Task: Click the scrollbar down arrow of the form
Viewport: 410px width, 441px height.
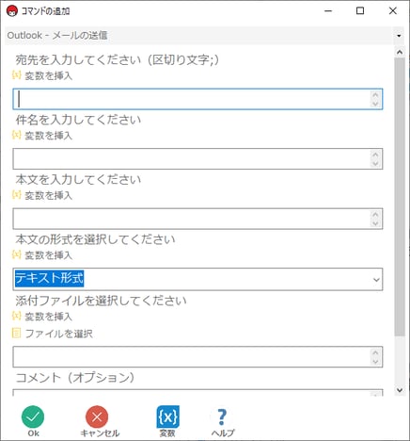Action: click(400, 390)
